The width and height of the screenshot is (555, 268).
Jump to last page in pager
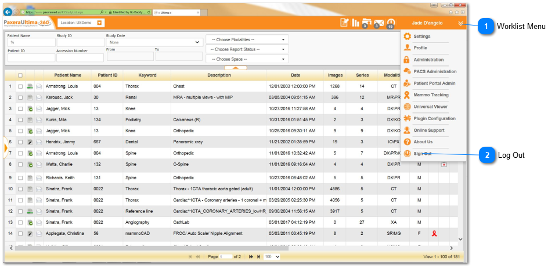pos(259,256)
